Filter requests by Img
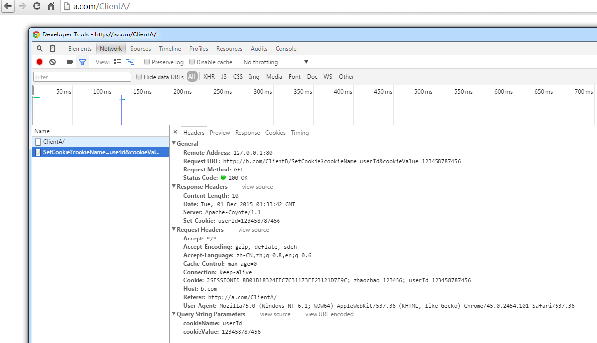This screenshot has height=343, width=597. pos(254,76)
